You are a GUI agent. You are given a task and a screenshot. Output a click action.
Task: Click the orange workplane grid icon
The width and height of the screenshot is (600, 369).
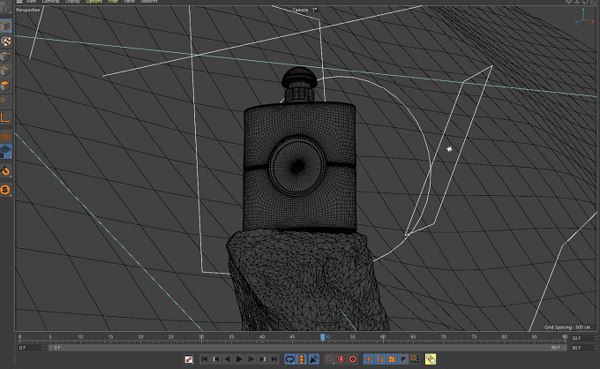tap(5, 136)
